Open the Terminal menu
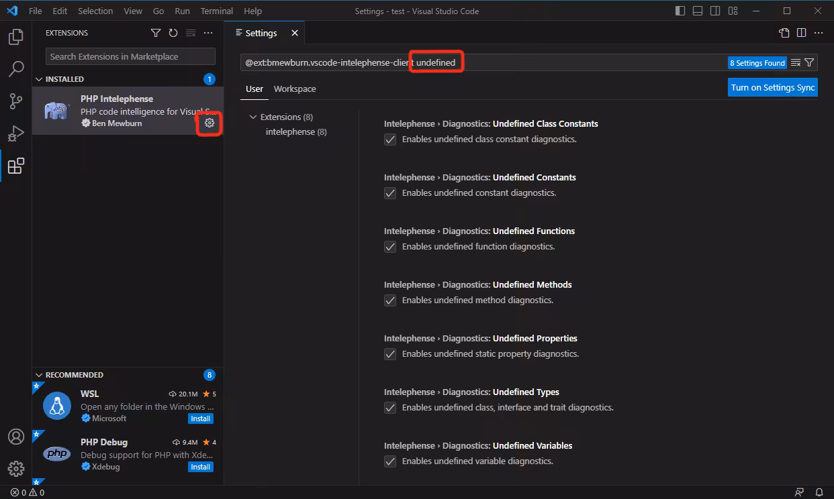 (217, 11)
